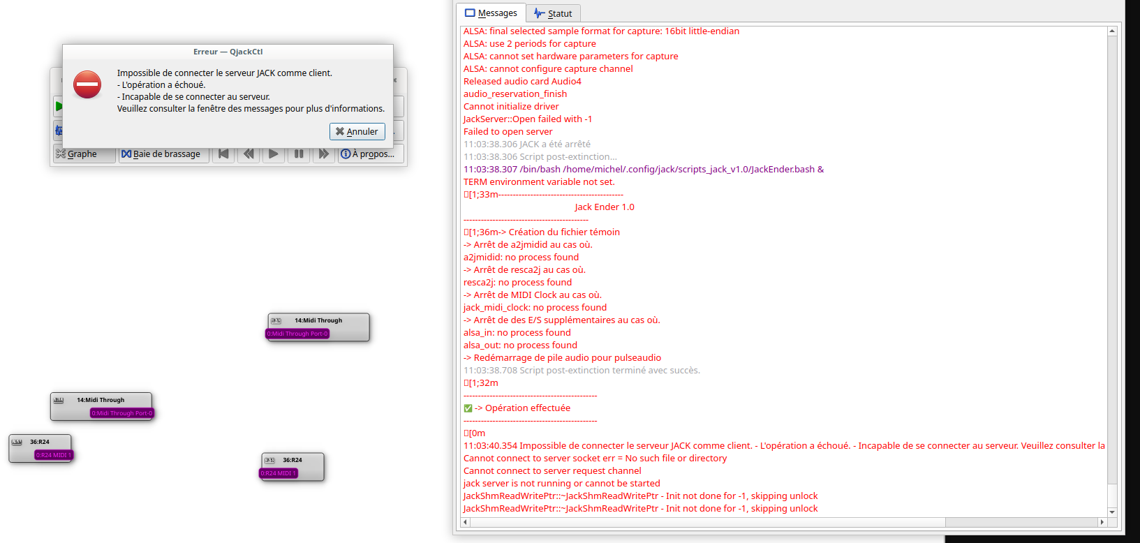Click the messages scrollbar up arrow

1112,31
